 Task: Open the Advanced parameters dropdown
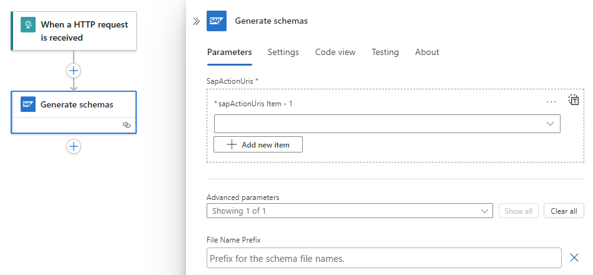350,211
